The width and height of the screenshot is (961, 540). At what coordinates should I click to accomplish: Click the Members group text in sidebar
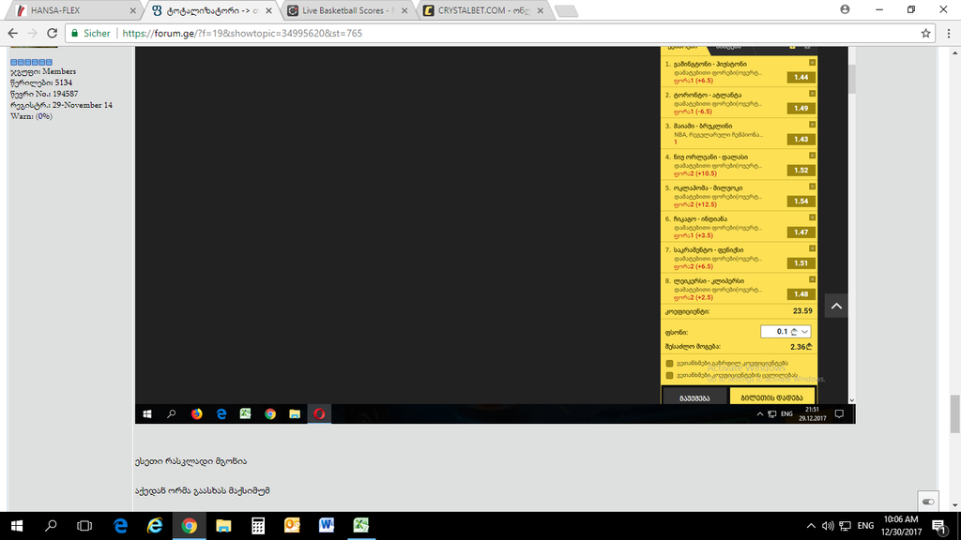59,71
